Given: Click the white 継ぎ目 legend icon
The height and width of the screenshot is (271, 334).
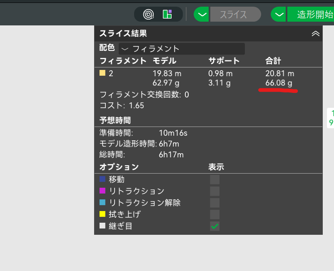Looking at the screenshot, I should (x=102, y=226).
